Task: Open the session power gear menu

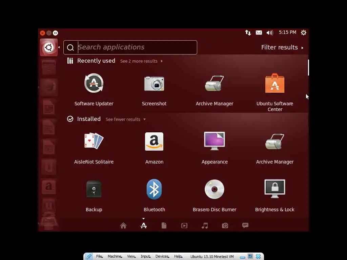Action: (x=304, y=32)
